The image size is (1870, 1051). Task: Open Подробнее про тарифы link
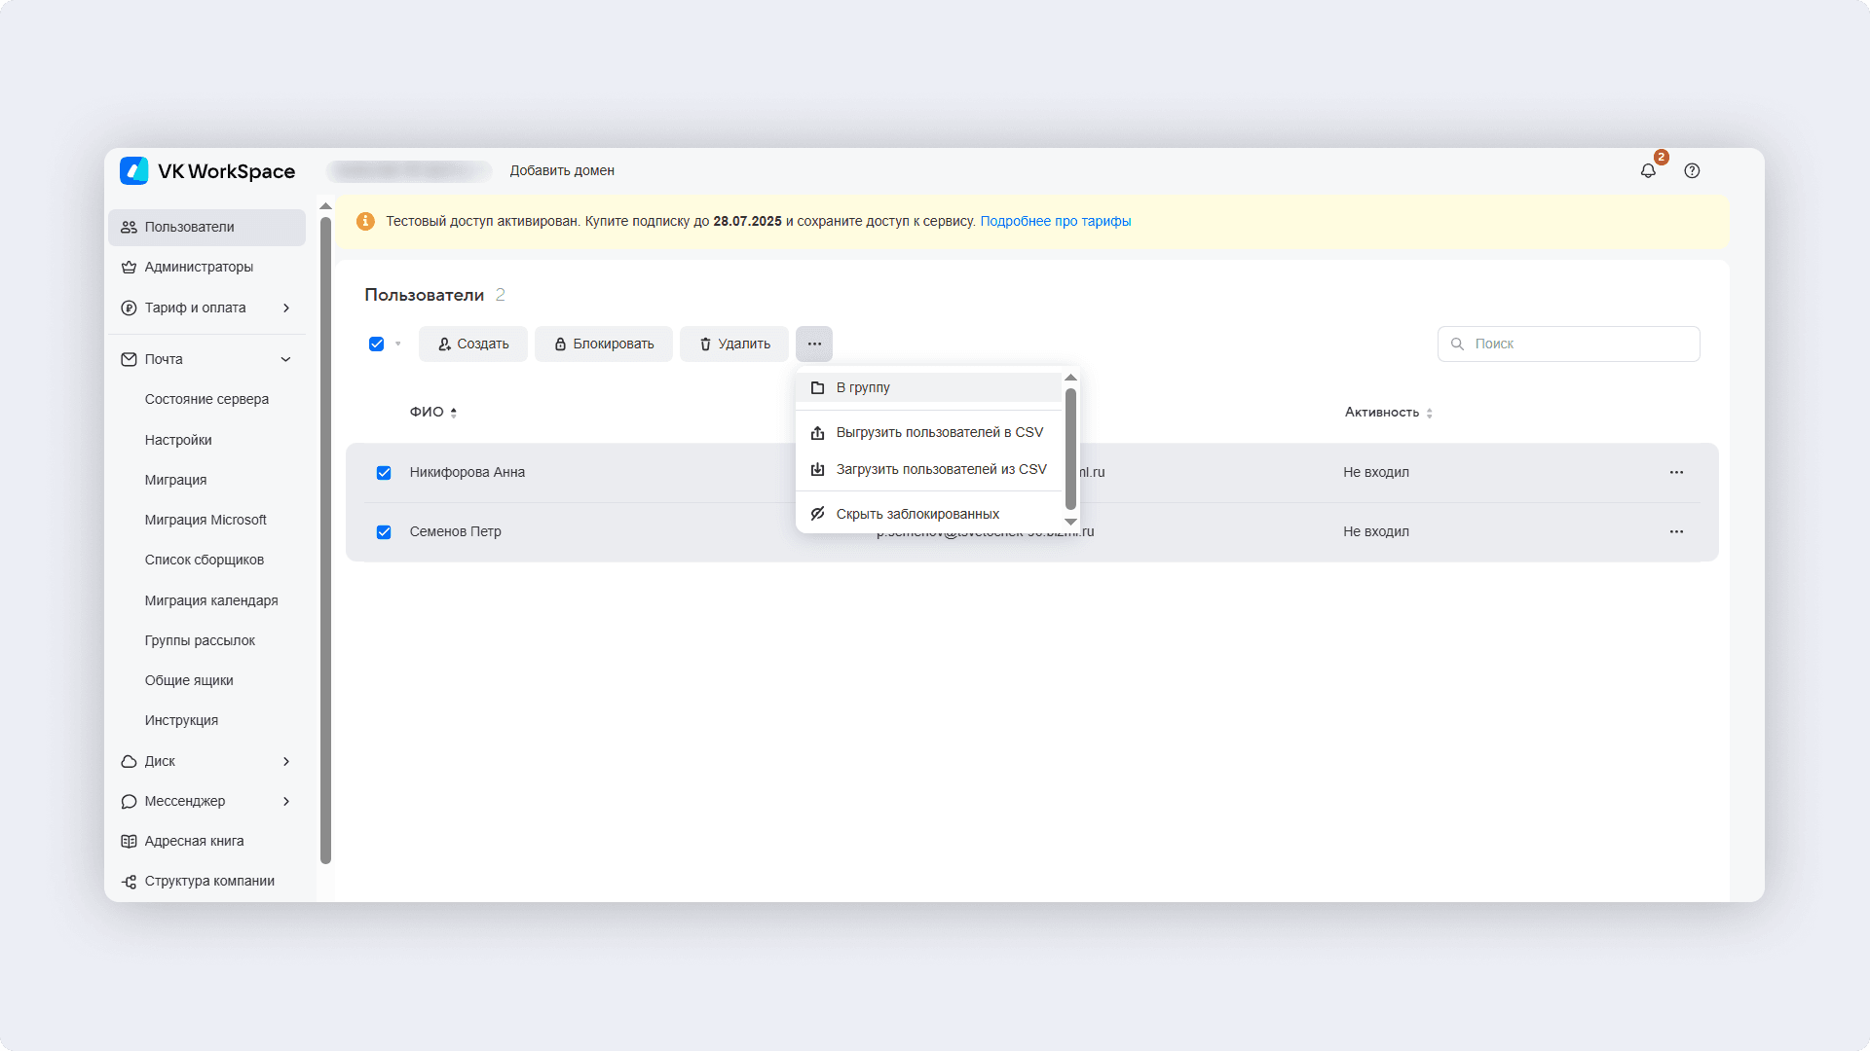(1055, 221)
